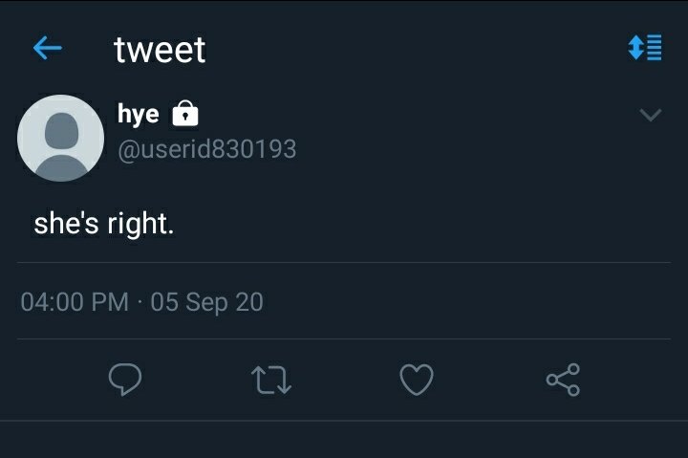
Task: Reply to the tweet by hye
Action: coord(125,380)
